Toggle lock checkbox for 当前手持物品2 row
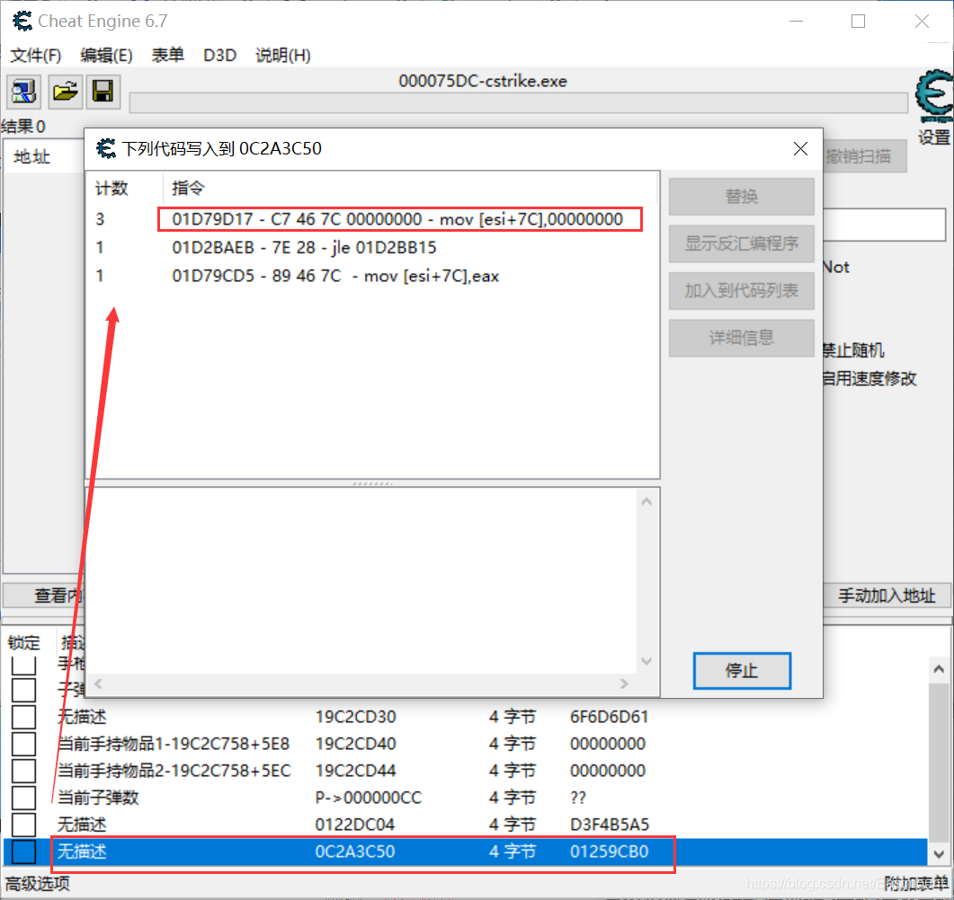 point(23,772)
